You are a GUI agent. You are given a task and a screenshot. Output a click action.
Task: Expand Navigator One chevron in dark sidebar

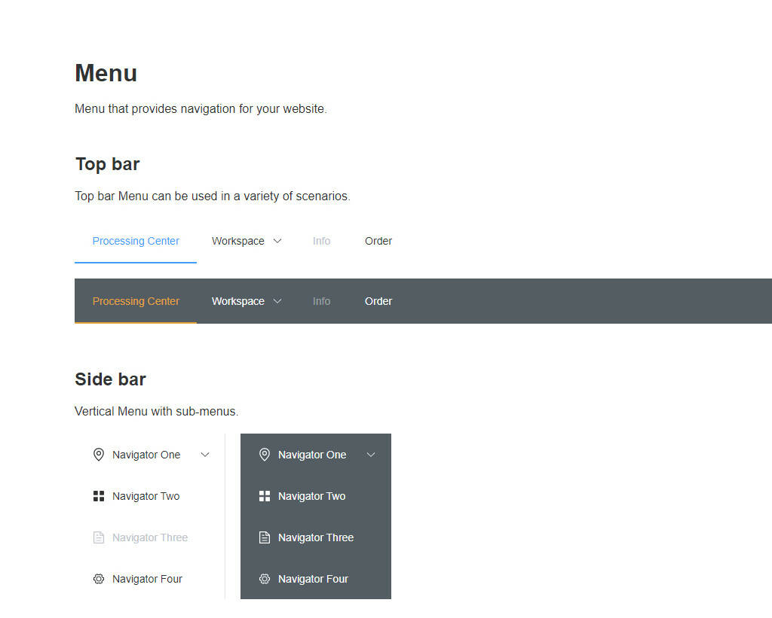click(x=371, y=455)
